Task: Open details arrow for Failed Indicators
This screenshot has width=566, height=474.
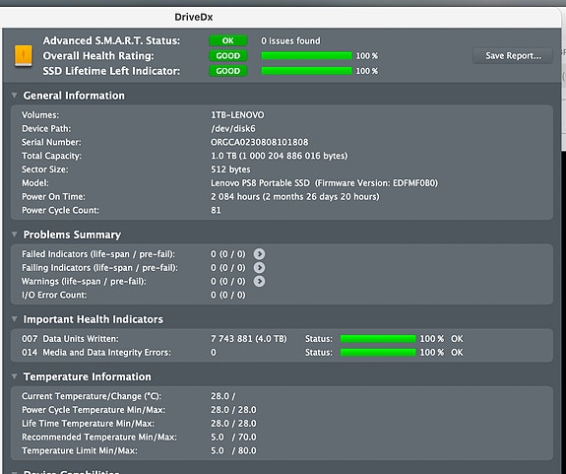Action: pos(259,254)
